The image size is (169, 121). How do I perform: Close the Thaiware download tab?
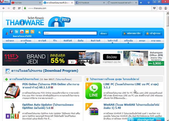72,3
